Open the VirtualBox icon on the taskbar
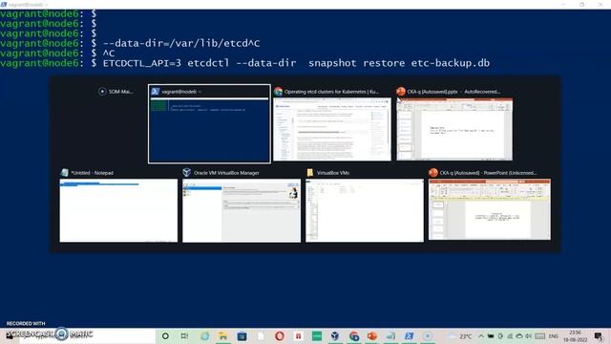 (x=335, y=336)
